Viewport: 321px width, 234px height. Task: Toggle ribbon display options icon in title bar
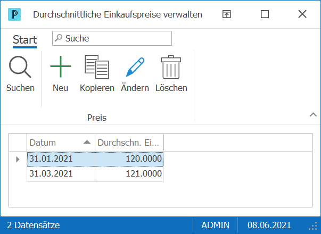coord(227,14)
